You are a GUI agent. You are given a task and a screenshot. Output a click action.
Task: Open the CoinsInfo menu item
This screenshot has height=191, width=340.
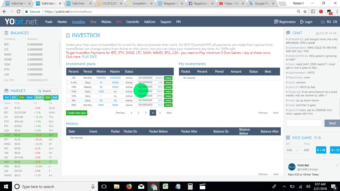pos(133,22)
